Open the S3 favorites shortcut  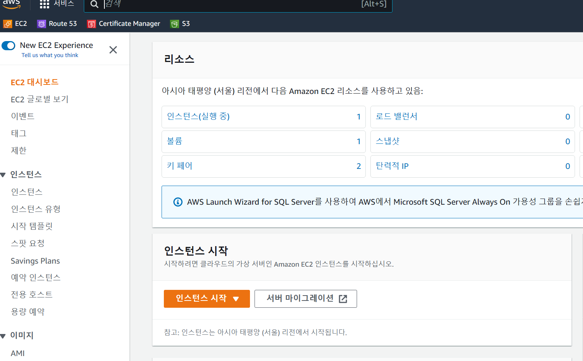point(180,24)
